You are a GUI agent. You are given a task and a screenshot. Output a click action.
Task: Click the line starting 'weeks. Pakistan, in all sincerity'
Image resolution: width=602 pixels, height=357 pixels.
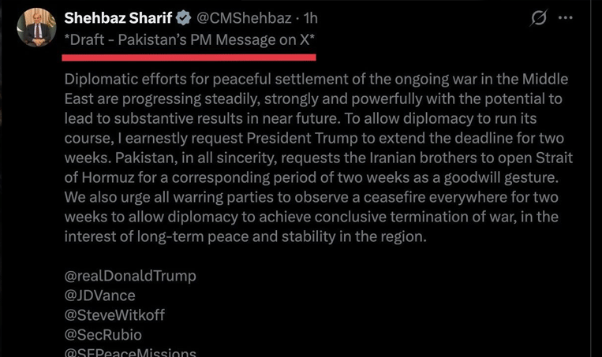pyautogui.click(x=316, y=158)
